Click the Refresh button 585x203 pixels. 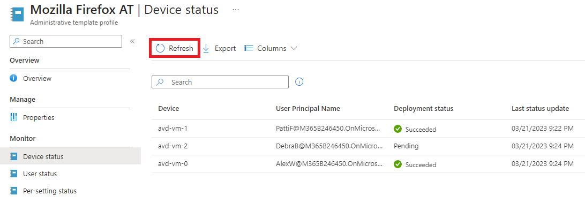(x=175, y=48)
